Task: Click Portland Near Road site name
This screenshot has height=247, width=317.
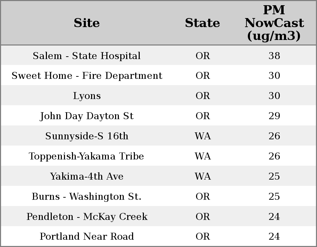Action: point(87,237)
